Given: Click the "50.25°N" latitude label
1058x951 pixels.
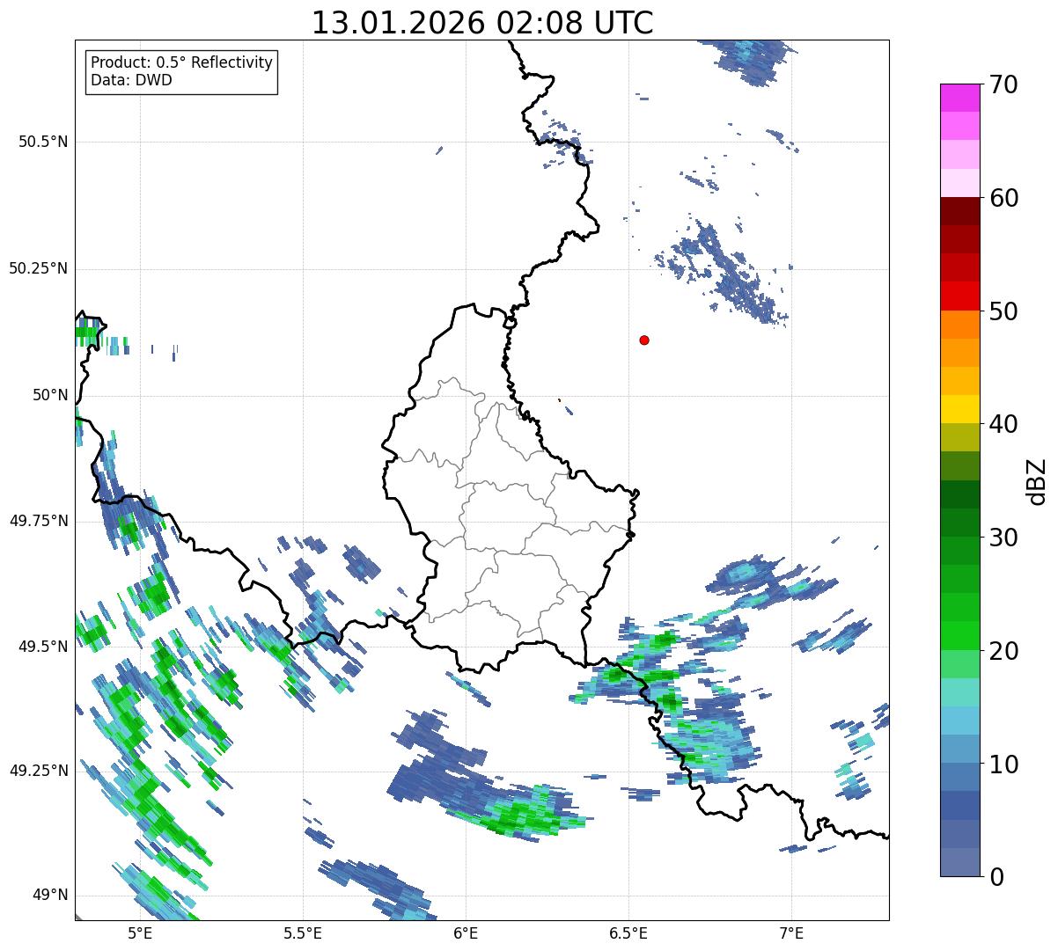Looking at the screenshot, I should pyautogui.click(x=38, y=268).
